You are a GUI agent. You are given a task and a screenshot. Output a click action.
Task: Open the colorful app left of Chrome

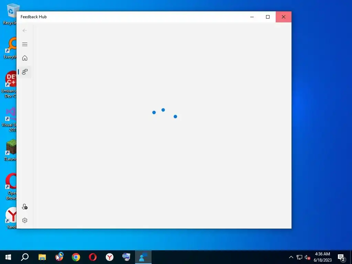click(59, 257)
